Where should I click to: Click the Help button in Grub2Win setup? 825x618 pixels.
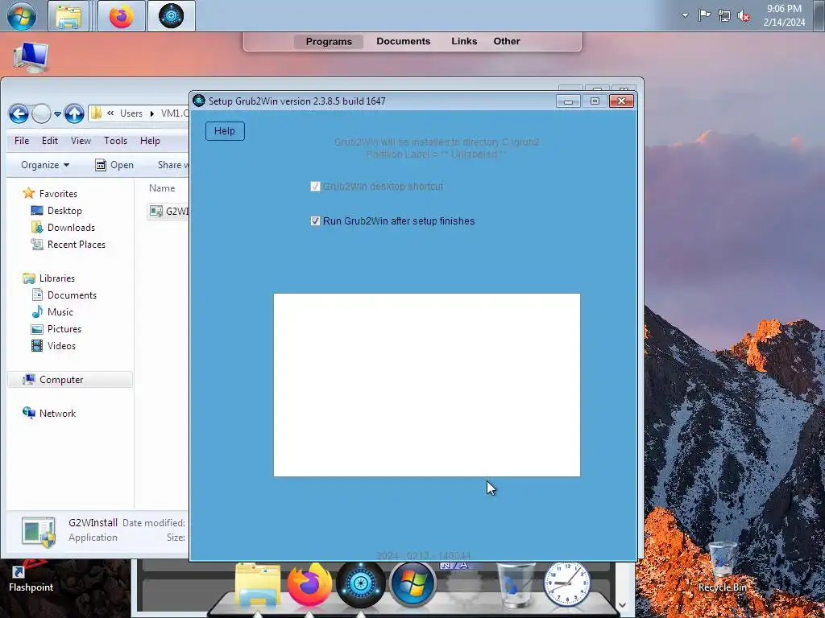pos(225,131)
